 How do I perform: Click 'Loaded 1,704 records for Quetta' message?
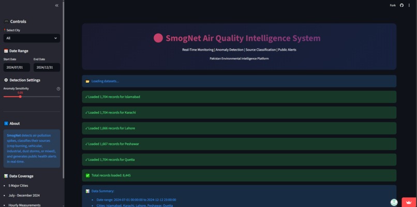[239, 159]
